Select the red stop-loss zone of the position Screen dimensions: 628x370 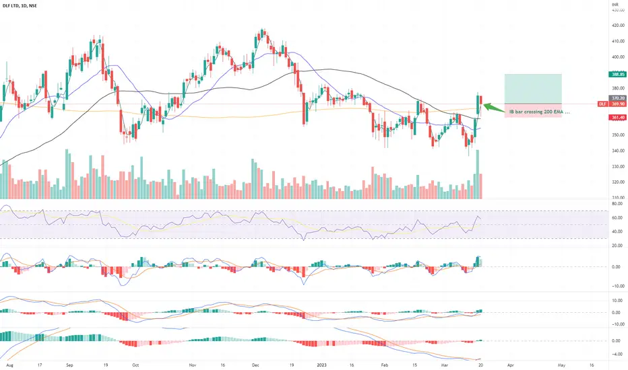pos(533,110)
